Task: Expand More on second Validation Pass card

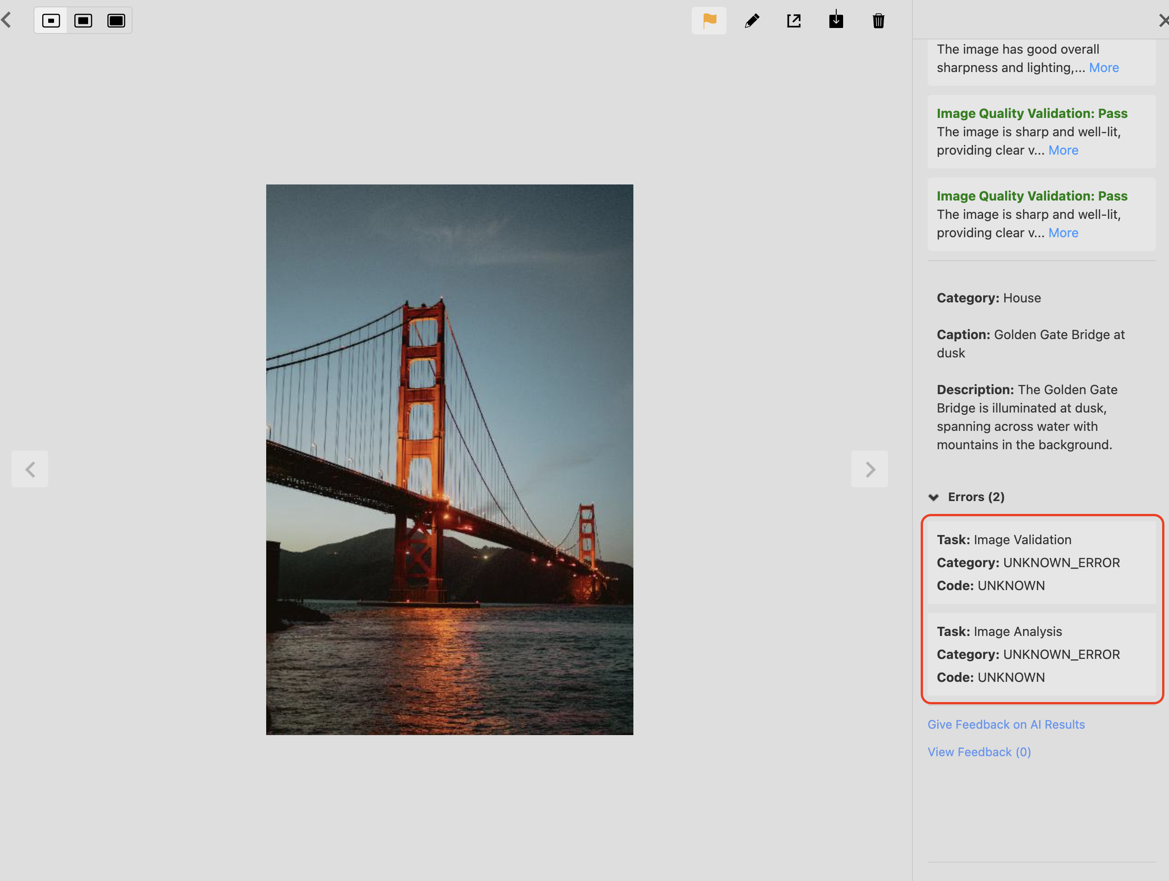Action: click(1063, 233)
